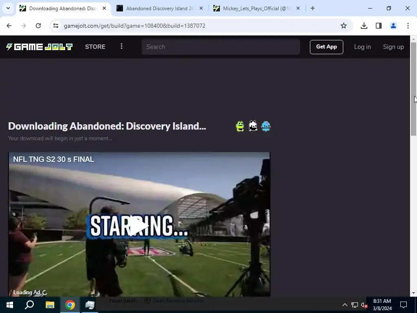
Task: Open the Windows Start menu
Action: [x=10, y=305]
